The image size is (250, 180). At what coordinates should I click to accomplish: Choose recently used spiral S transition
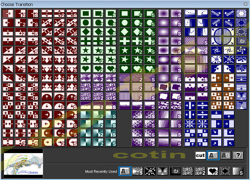pos(138,171)
